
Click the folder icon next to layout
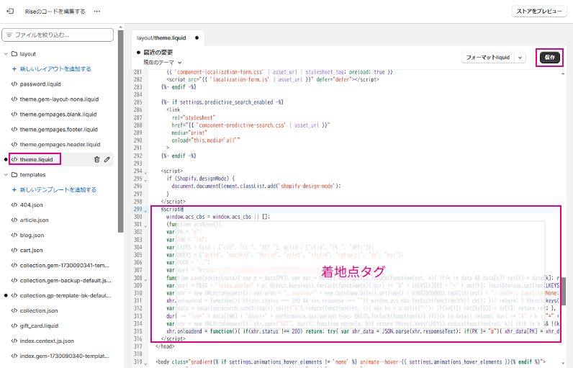point(14,54)
